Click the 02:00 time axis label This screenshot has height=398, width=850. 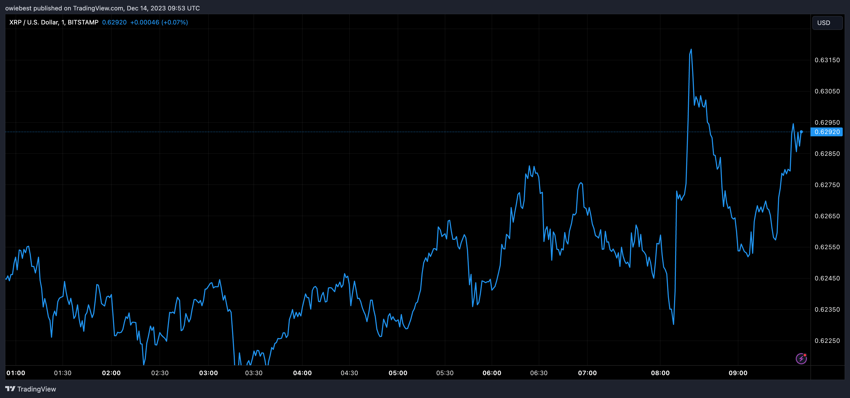coord(111,373)
